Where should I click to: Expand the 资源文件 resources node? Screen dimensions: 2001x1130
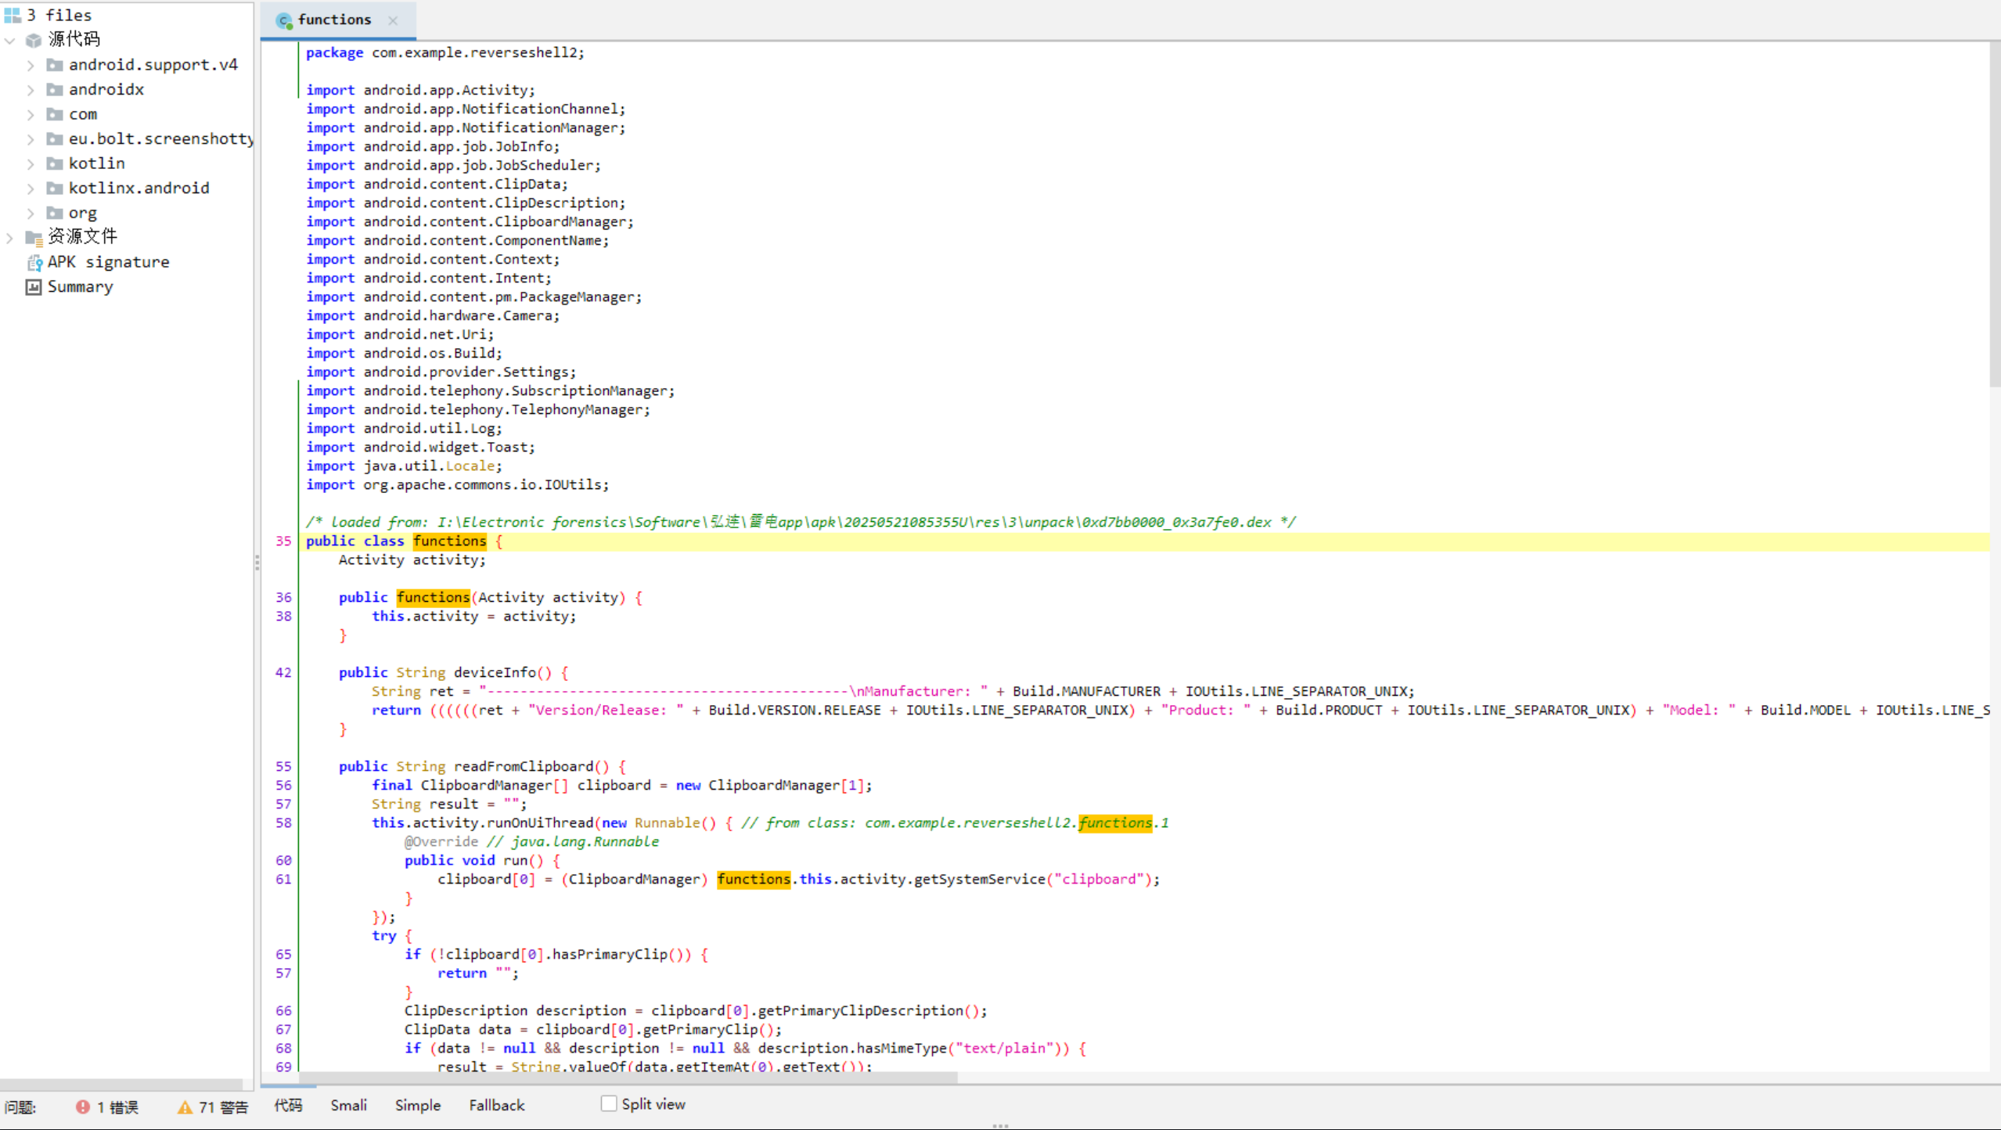tap(10, 237)
